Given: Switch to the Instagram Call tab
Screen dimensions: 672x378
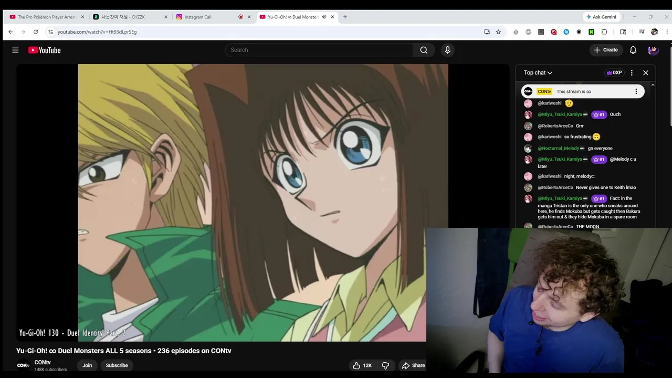Looking at the screenshot, I should coord(214,17).
